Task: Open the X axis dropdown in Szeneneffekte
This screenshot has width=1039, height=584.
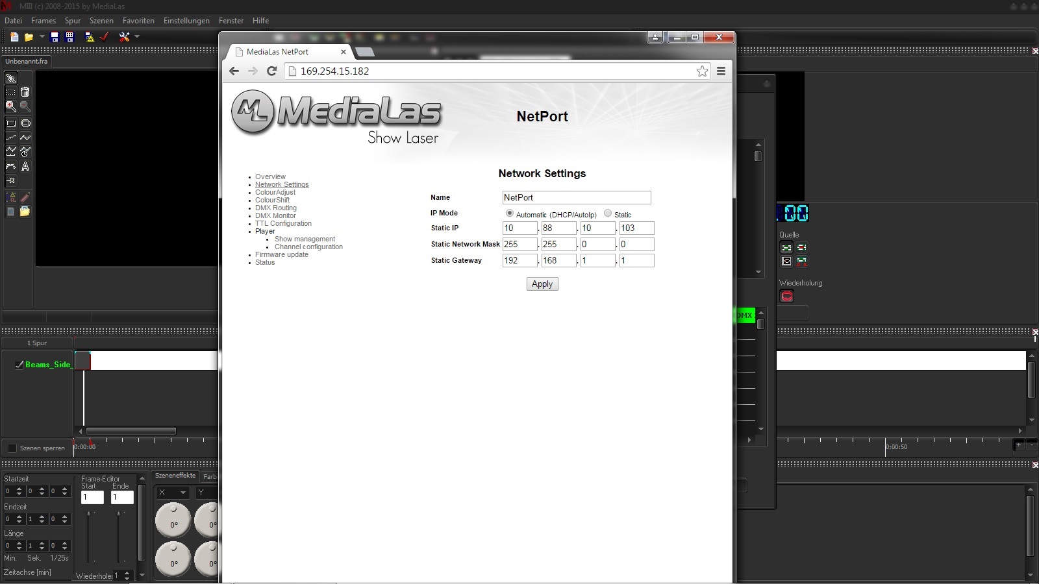Action: point(172,493)
